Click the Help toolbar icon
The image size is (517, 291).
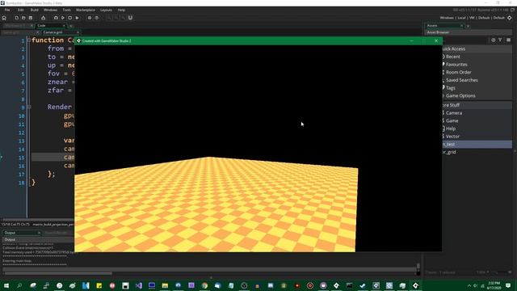click(x=97, y=18)
